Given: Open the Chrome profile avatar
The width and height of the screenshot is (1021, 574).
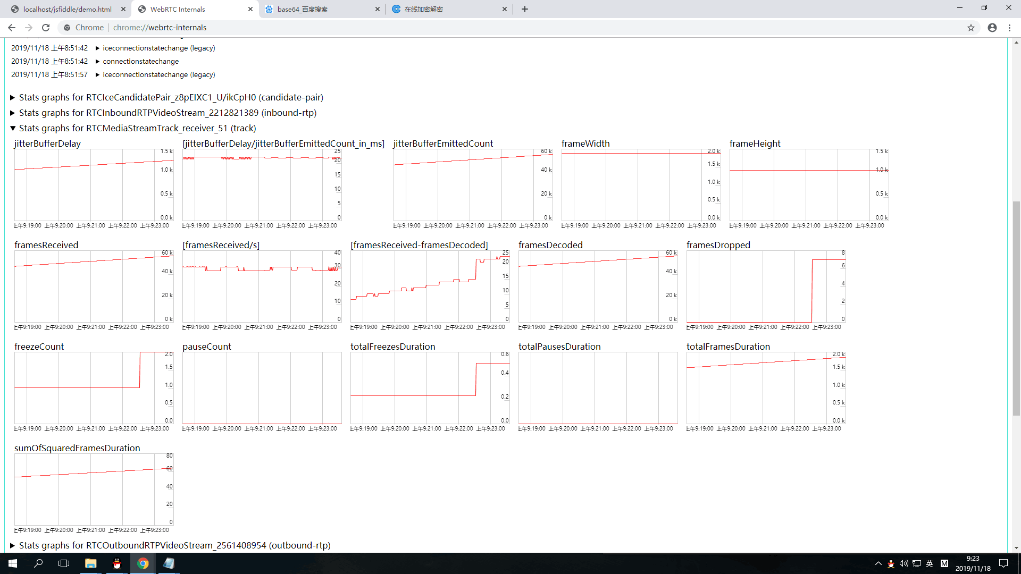Looking at the screenshot, I should 992,27.
